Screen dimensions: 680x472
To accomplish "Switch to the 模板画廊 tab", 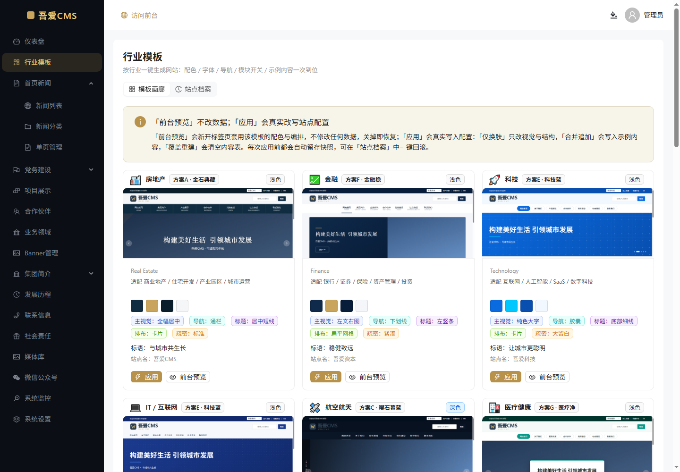I will click(x=147, y=89).
